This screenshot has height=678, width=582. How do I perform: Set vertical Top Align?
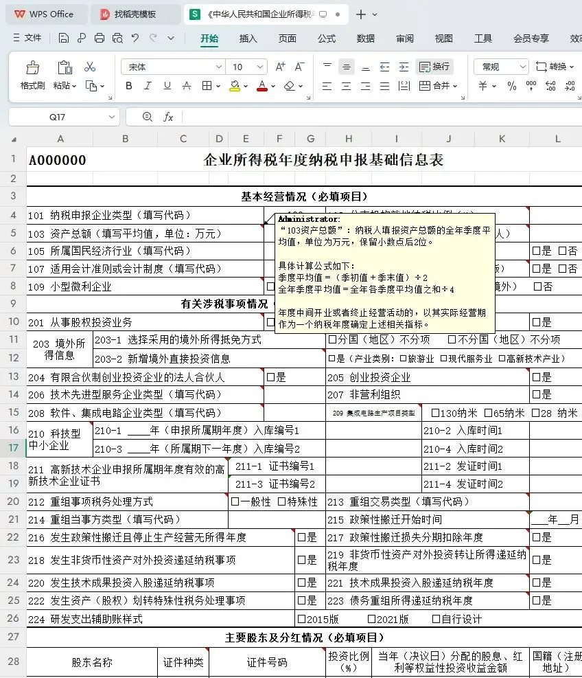click(x=327, y=67)
